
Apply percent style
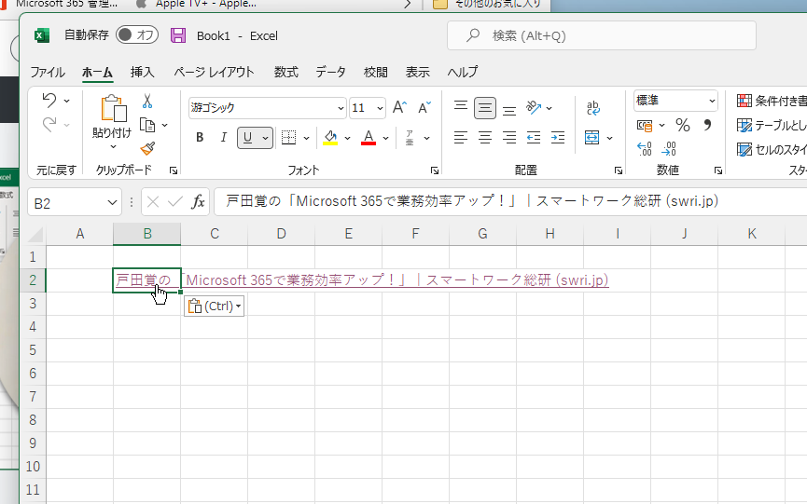click(683, 125)
